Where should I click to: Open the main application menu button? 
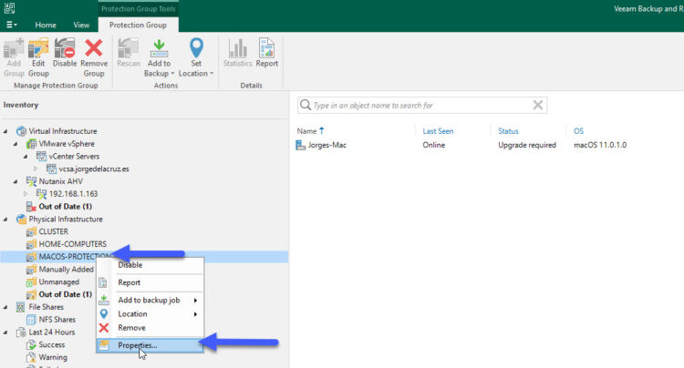click(x=11, y=25)
